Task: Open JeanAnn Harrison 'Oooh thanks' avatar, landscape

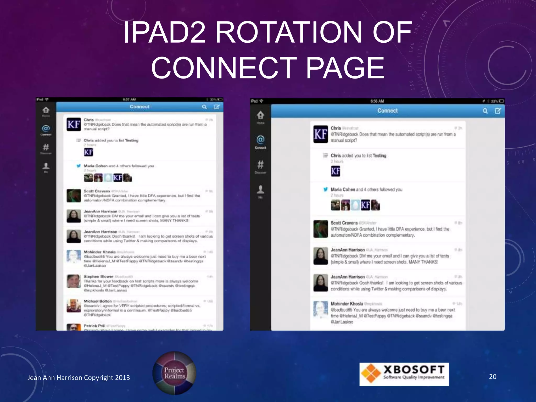Action: click(321, 283)
